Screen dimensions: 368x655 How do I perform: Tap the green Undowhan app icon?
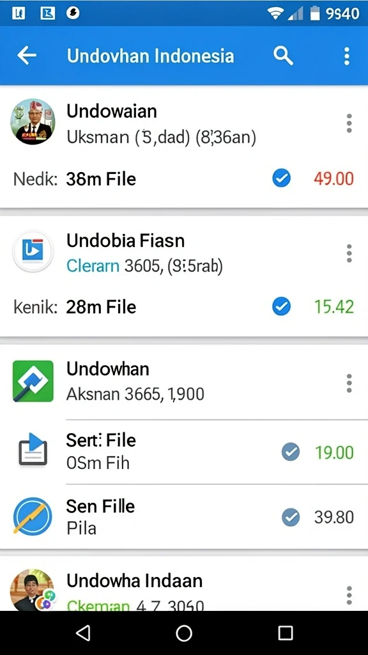click(33, 381)
